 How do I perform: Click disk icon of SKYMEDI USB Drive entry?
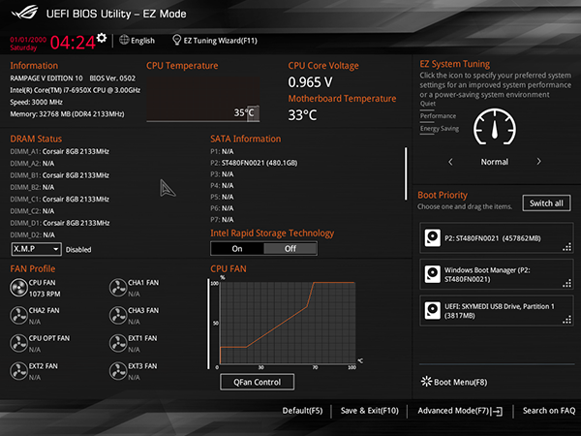click(x=433, y=310)
